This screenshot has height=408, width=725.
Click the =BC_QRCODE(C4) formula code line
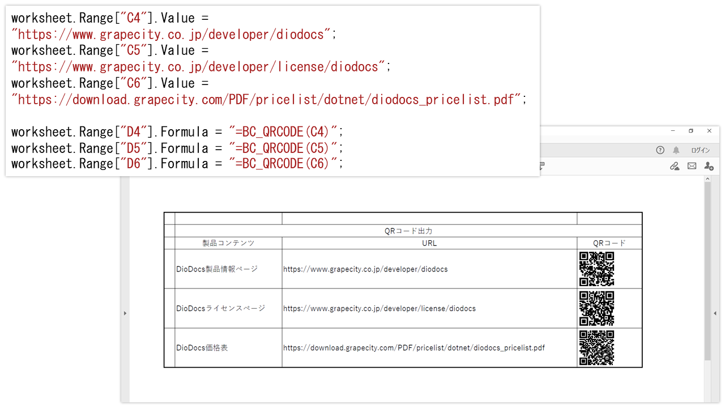(177, 132)
